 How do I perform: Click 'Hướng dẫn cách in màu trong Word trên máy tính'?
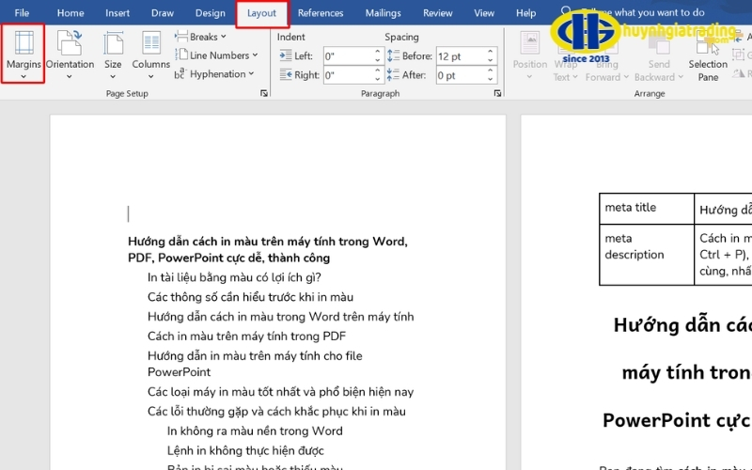pos(280,317)
